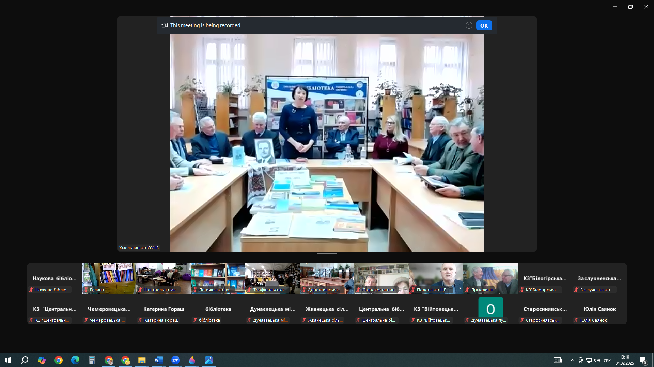Open Microsoft Edge from the taskbar
Screen dimensions: 654x367
(75, 360)
